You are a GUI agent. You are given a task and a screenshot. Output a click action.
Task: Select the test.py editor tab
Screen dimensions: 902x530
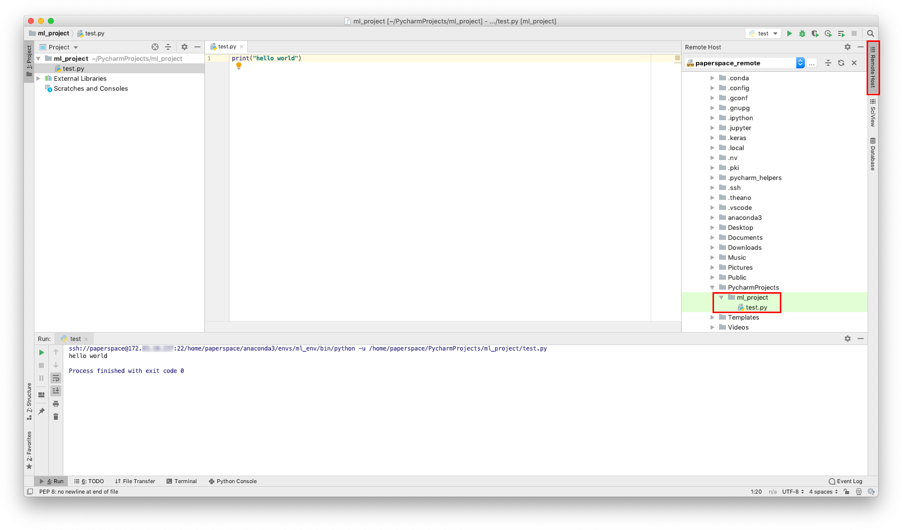tap(227, 46)
